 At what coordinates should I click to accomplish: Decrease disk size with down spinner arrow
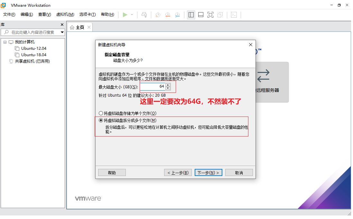click(168, 88)
